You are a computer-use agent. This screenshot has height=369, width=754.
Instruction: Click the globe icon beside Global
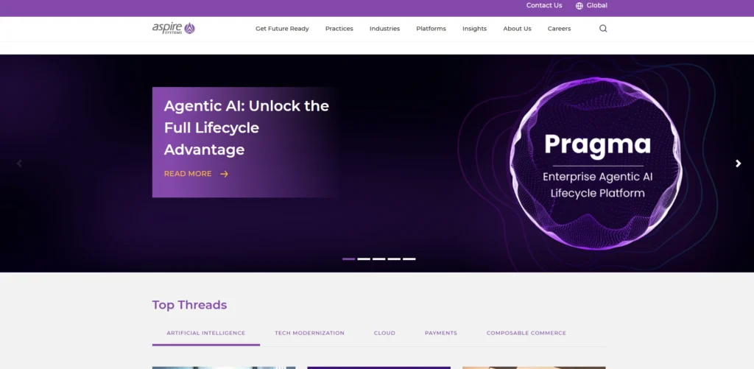(x=579, y=6)
